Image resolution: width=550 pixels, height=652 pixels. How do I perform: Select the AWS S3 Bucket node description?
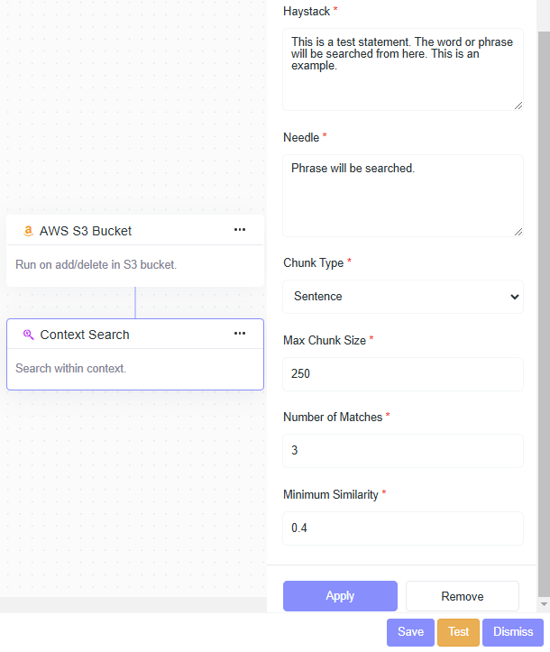[96, 265]
